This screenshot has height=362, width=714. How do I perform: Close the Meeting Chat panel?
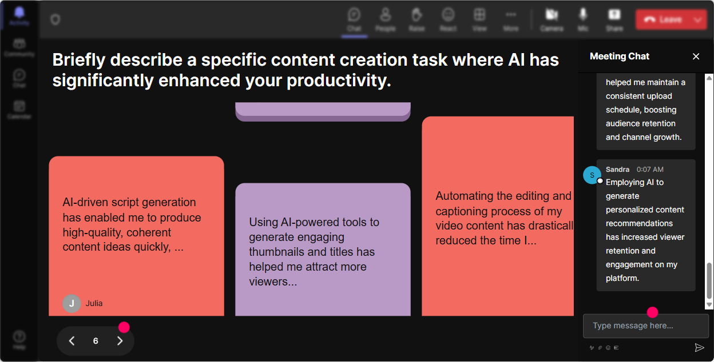point(696,56)
